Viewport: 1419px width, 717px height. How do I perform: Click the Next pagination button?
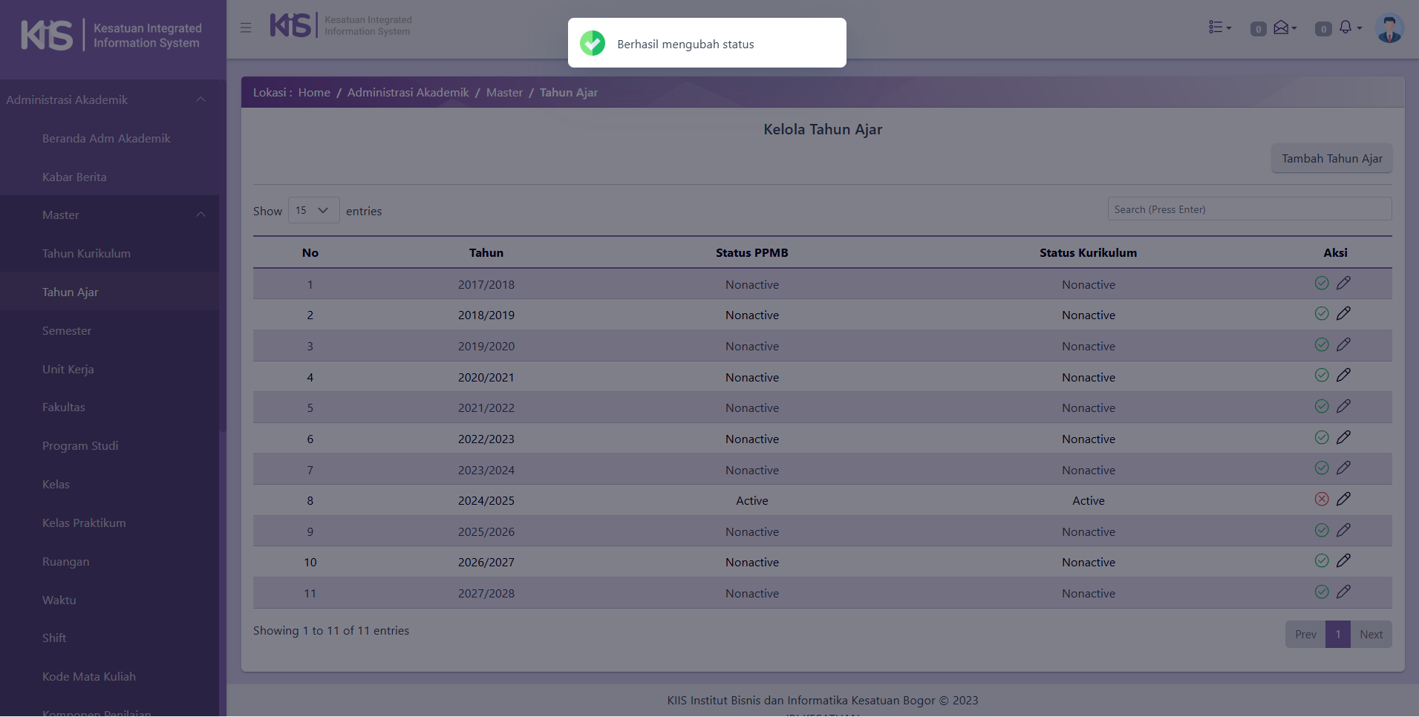(x=1371, y=635)
